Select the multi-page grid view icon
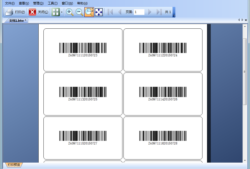Image resolution: width=250 pixels, height=169 pixels. (56, 12)
